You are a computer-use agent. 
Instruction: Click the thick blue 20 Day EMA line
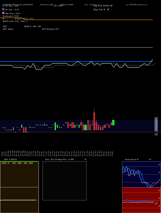[76, 61]
